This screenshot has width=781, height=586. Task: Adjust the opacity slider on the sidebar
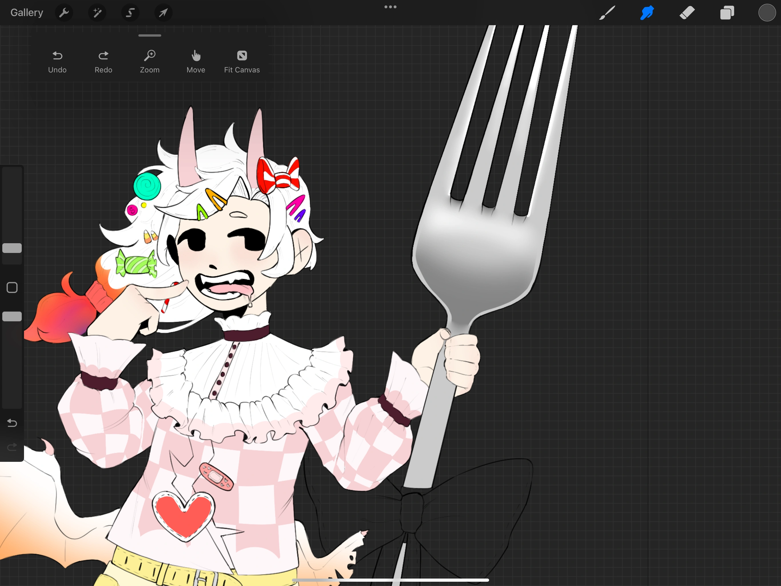(x=12, y=316)
